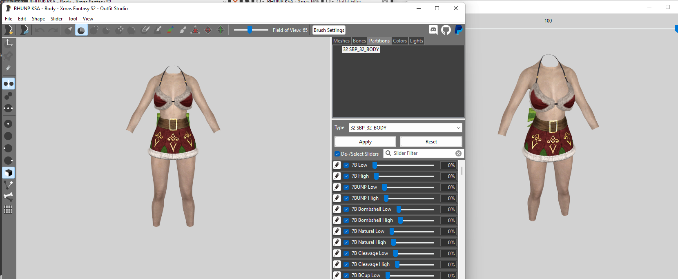Click the 7B Bombshell Low slider track
The width and height of the screenshot is (678, 279).
pos(415,209)
